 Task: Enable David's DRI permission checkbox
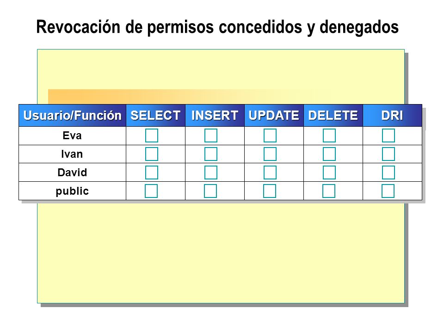click(388, 173)
